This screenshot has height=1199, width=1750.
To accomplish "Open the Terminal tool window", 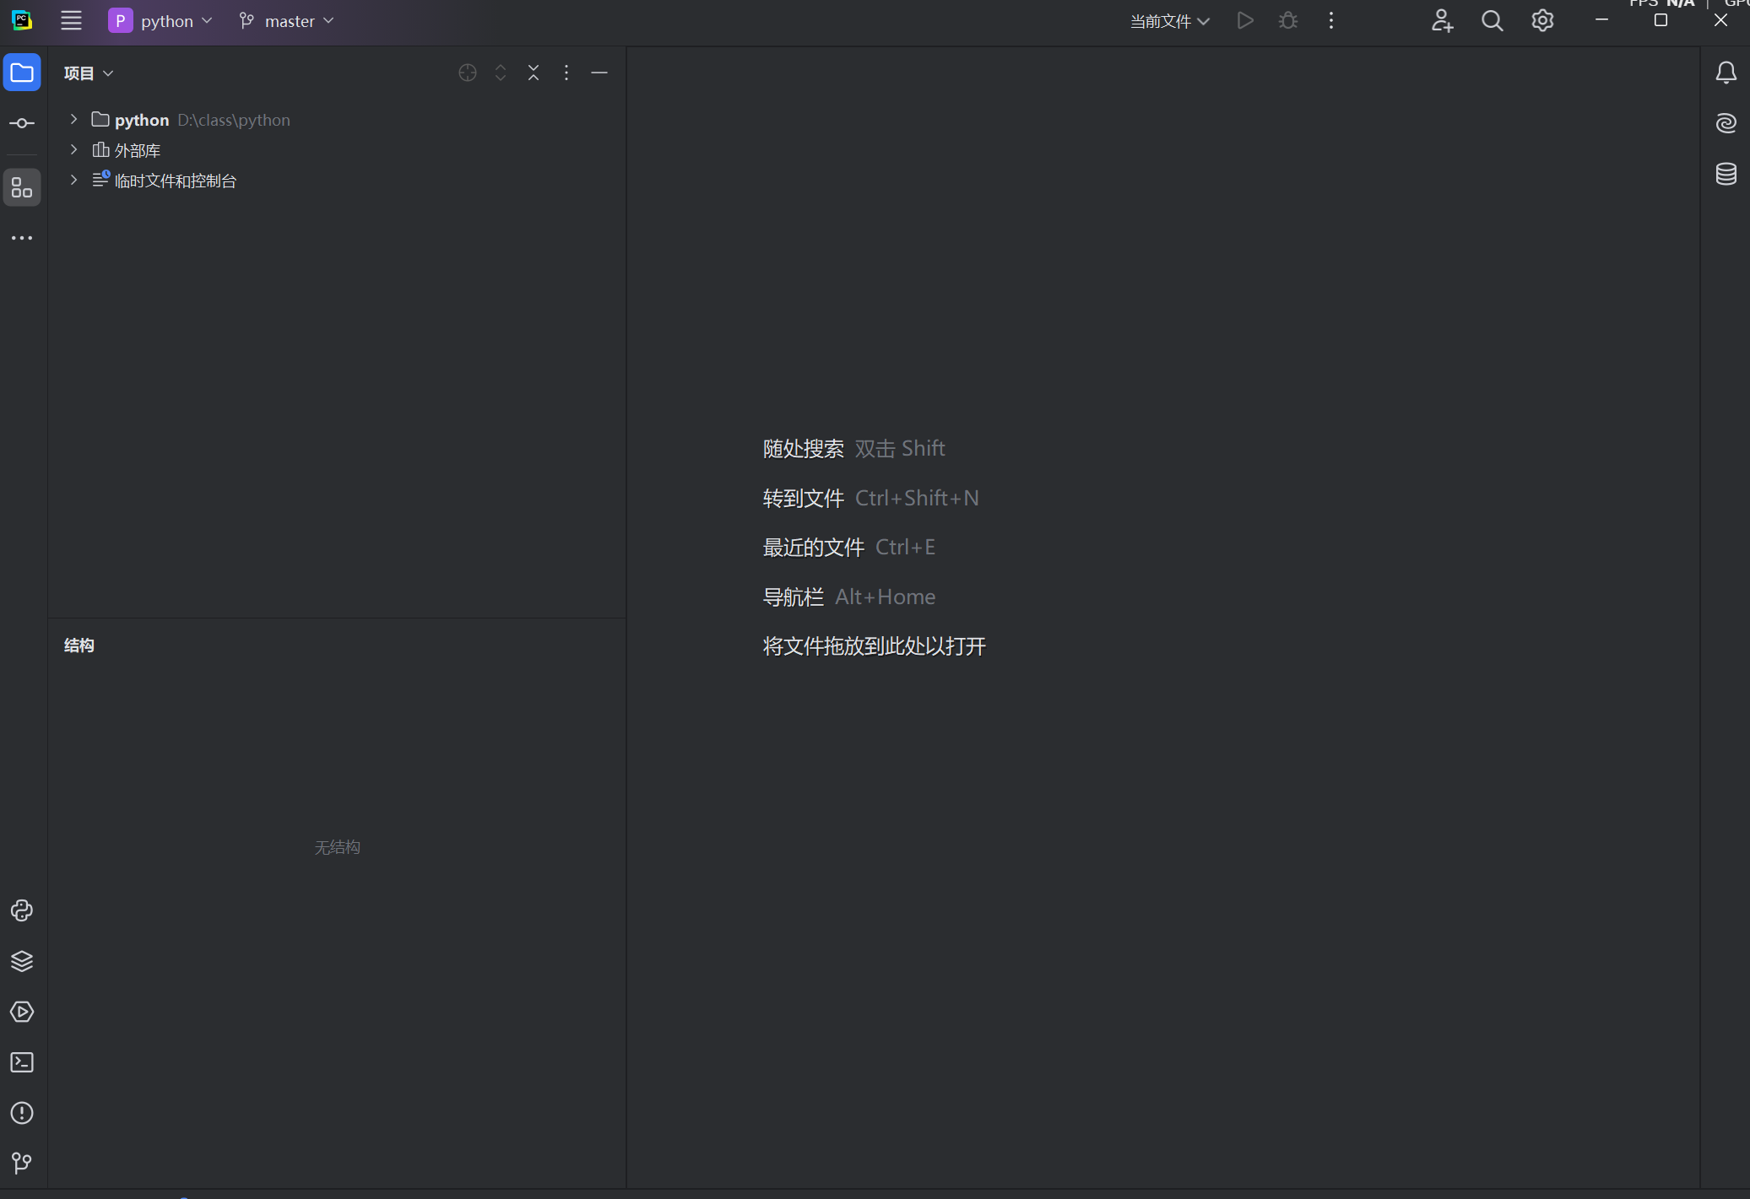I will [x=22, y=1062].
